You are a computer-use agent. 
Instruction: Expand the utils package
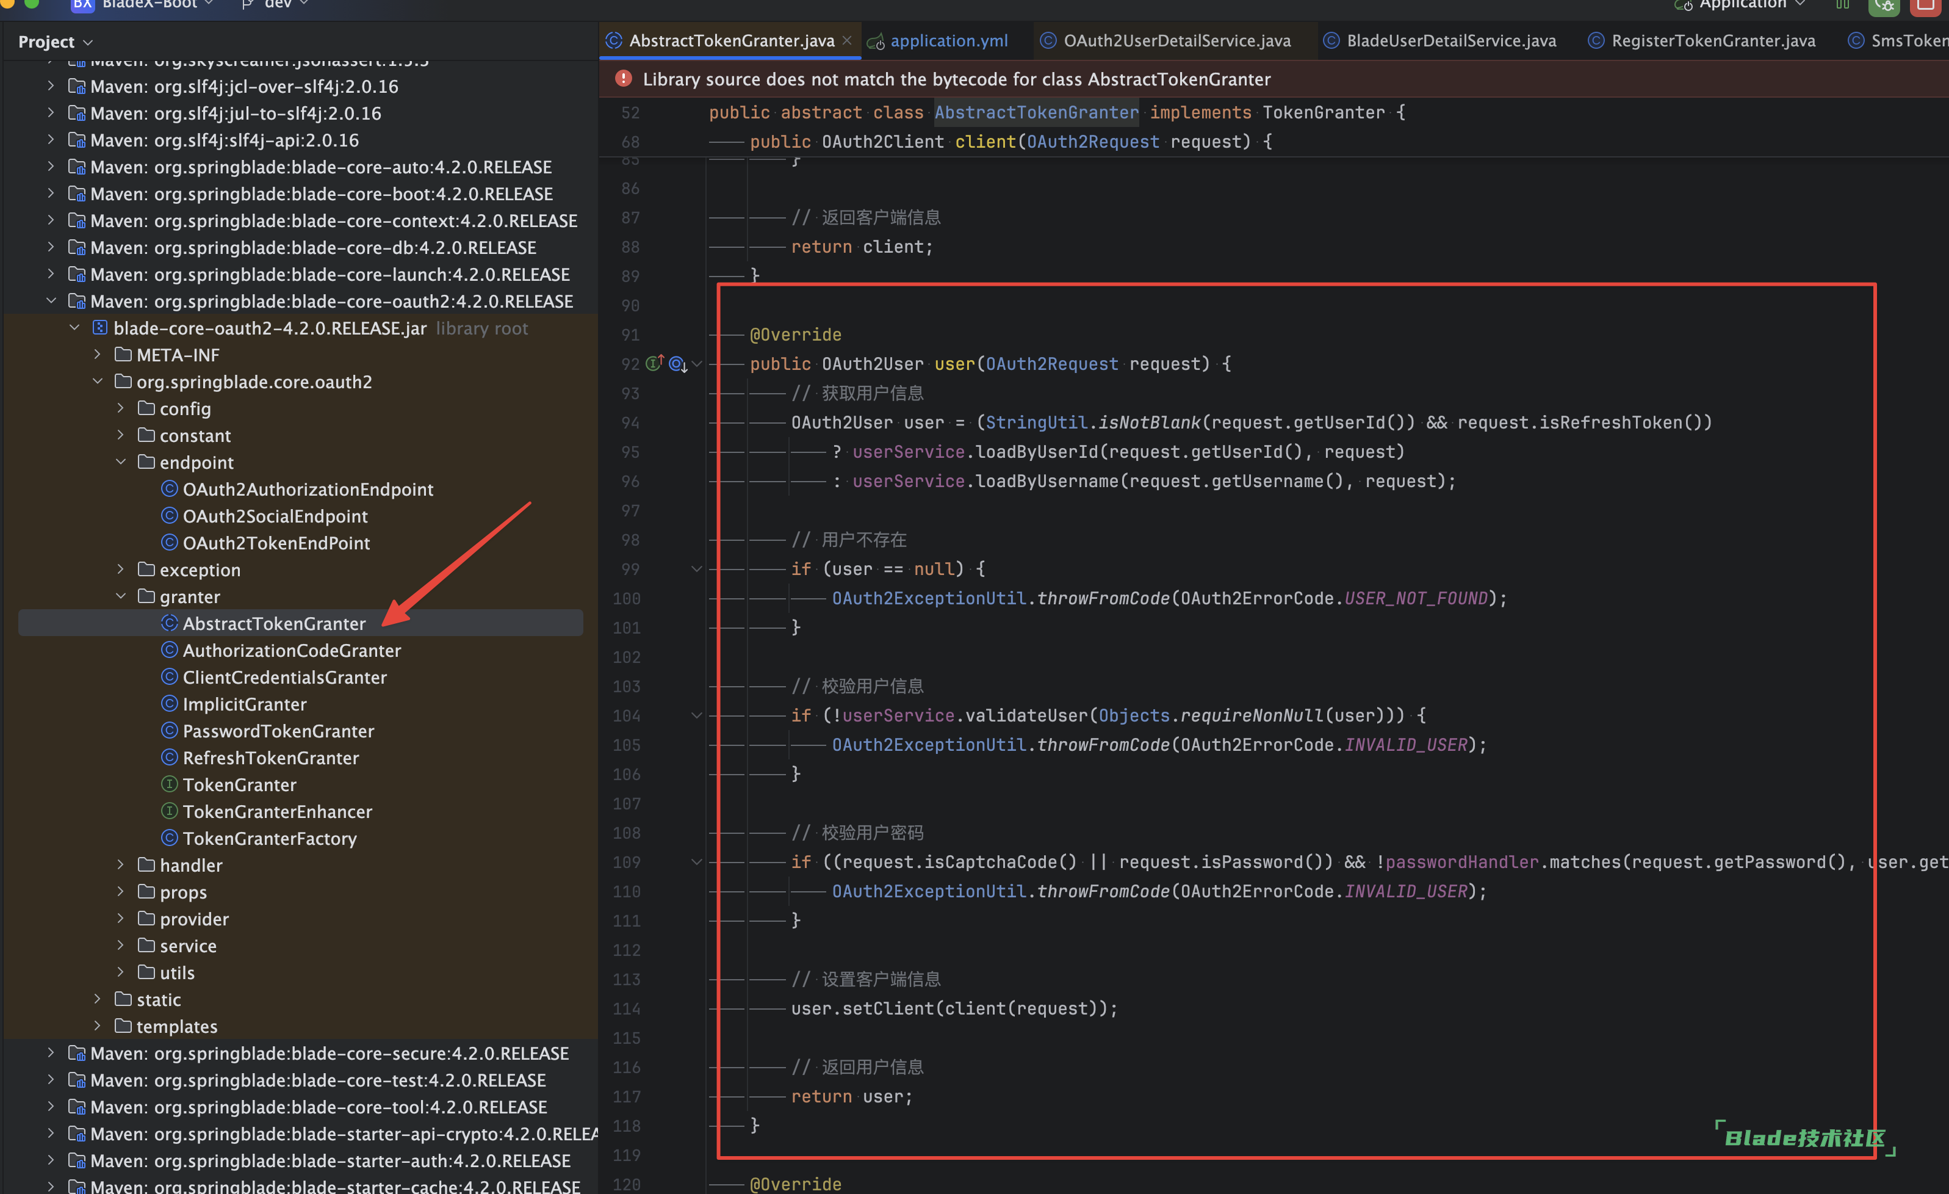click(120, 972)
